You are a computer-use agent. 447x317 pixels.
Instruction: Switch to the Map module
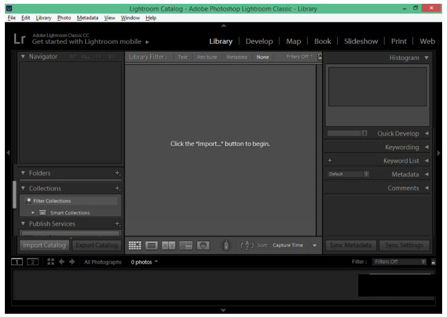pyautogui.click(x=294, y=41)
